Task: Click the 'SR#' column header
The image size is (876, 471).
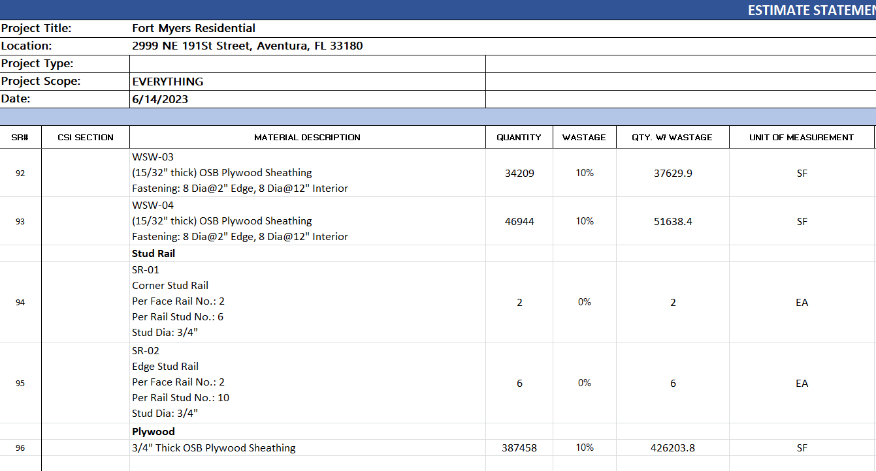Action: tap(20, 137)
